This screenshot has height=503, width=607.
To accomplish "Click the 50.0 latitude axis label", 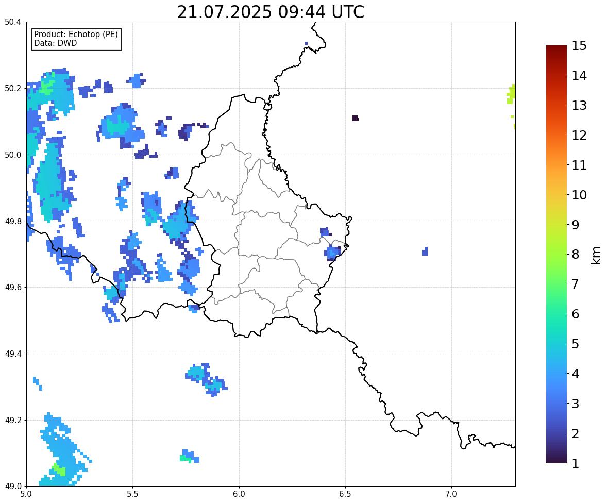I will tap(13, 155).
